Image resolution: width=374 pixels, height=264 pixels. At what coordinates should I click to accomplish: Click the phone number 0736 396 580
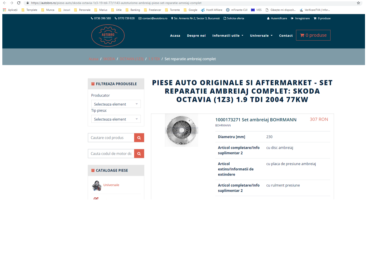pyautogui.click(x=101, y=18)
